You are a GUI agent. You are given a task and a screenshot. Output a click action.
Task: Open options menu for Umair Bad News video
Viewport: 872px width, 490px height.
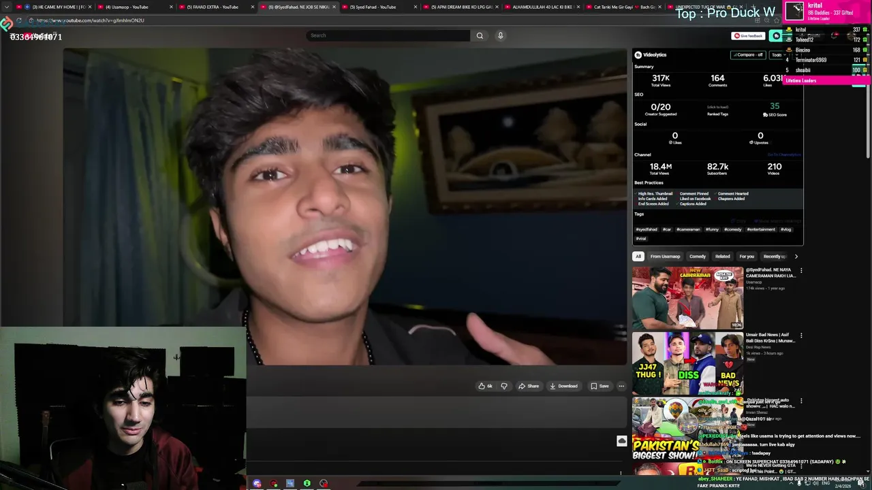pos(801,336)
